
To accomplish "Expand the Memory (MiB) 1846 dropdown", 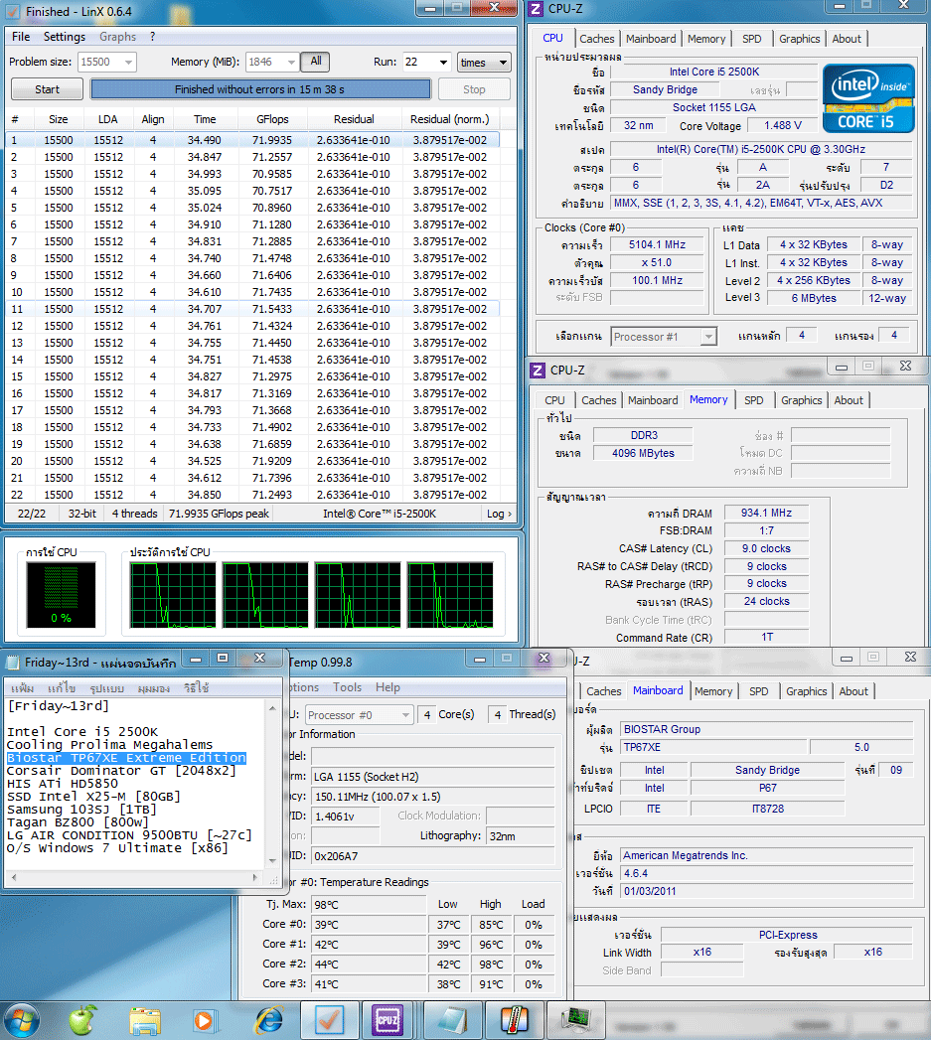I will 291,63.
